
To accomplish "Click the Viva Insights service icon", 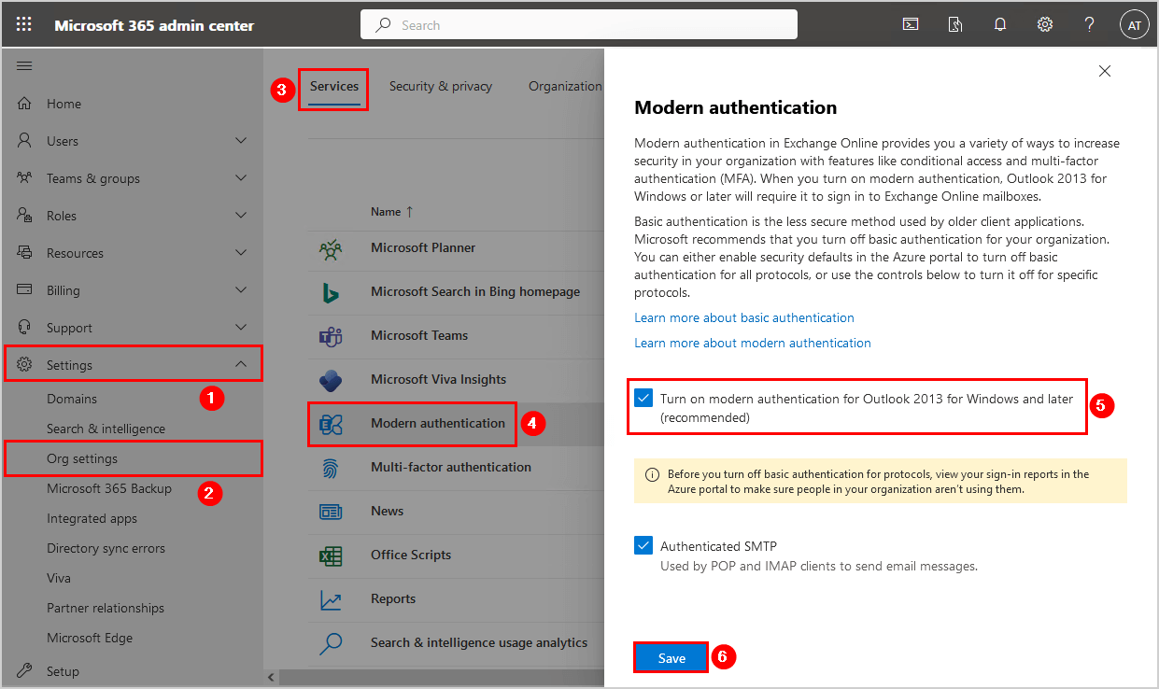I will (331, 380).
